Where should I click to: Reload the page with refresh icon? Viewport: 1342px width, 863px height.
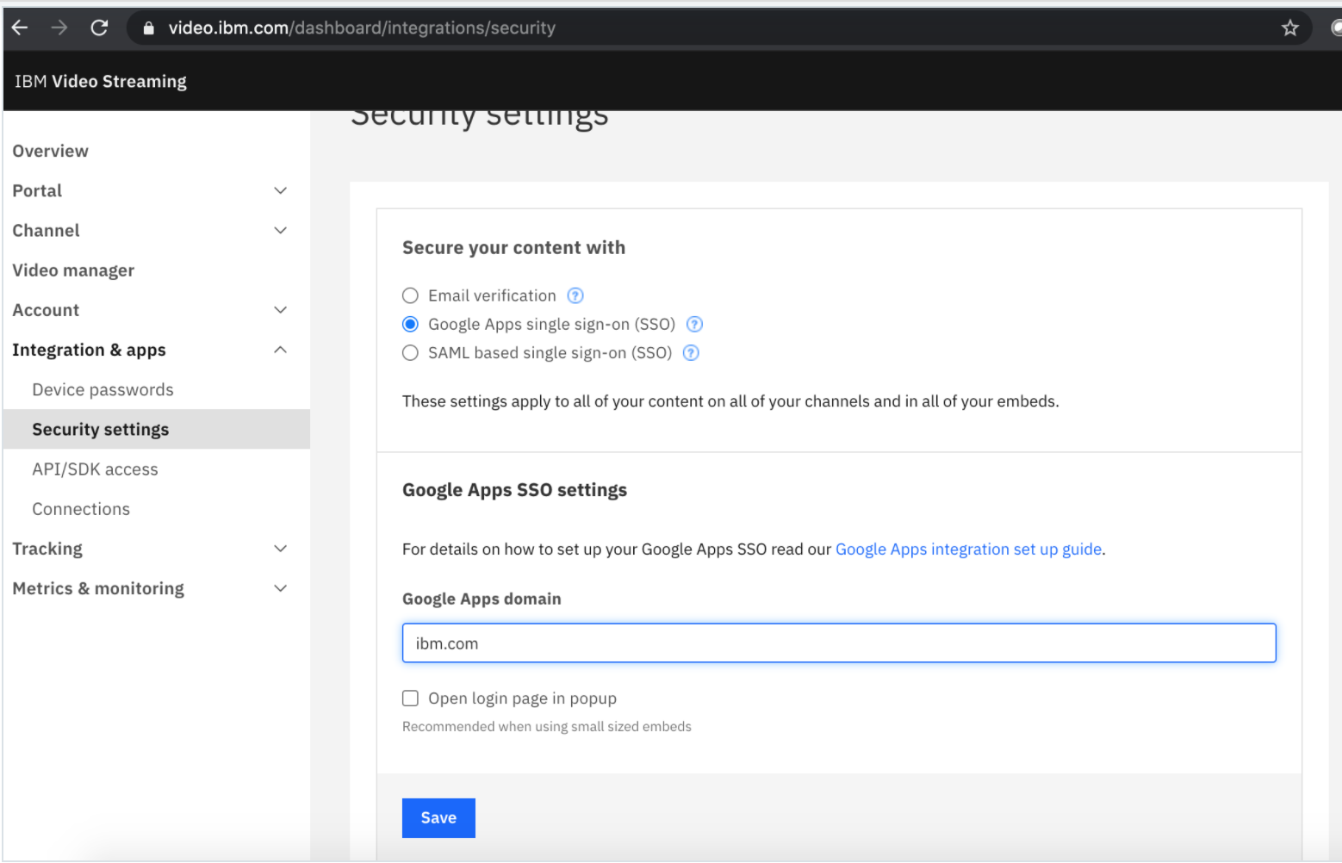click(99, 28)
